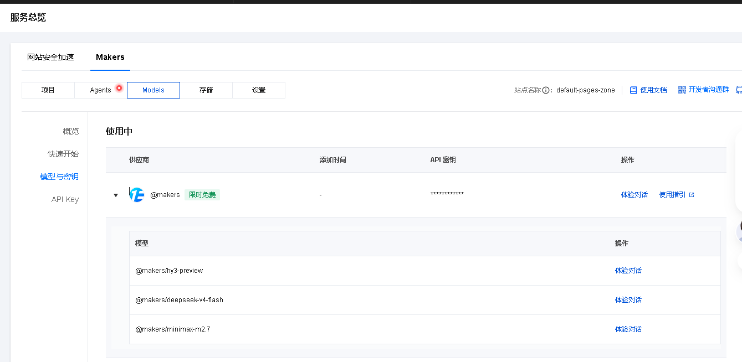Click the 开发者沟通群 QR code icon
Screen dimensions: 742x362
(682, 90)
